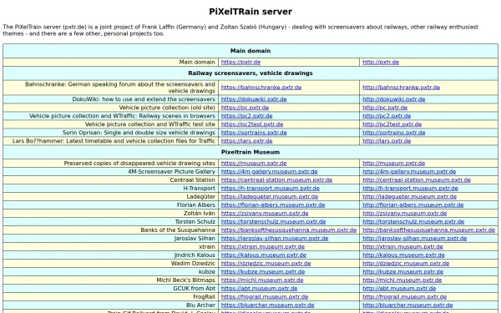Open https://zsivany.museum.pxtr.de link
The width and height of the screenshot is (501, 313).
pyautogui.click(x=265, y=214)
